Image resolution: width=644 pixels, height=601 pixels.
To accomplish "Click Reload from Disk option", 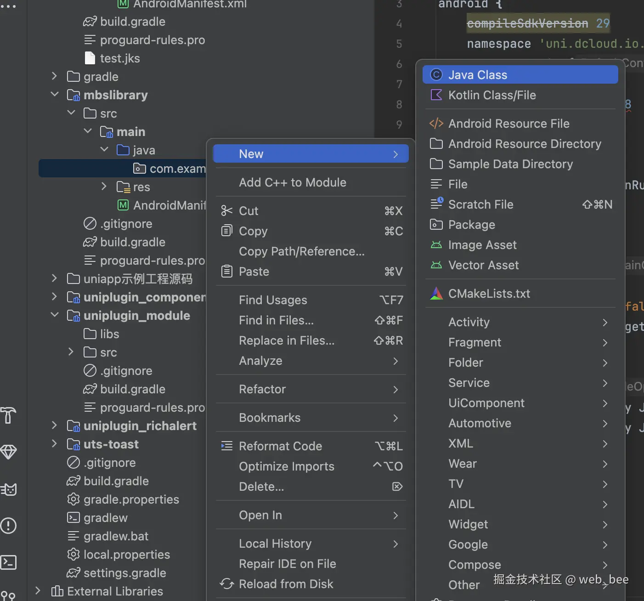I will pyautogui.click(x=286, y=584).
